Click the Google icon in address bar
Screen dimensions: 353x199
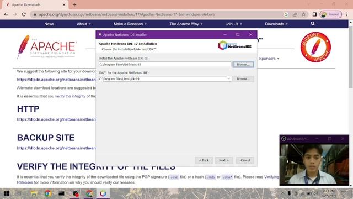pos(286,14)
